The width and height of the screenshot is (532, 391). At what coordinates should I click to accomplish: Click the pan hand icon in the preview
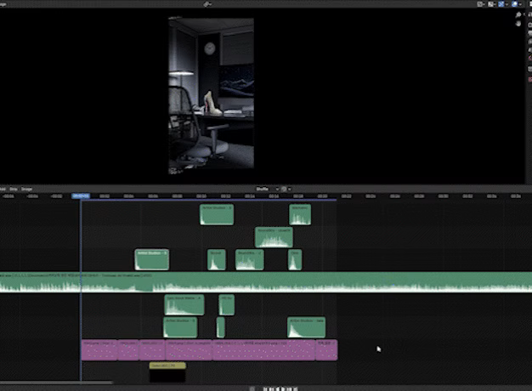(x=518, y=24)
